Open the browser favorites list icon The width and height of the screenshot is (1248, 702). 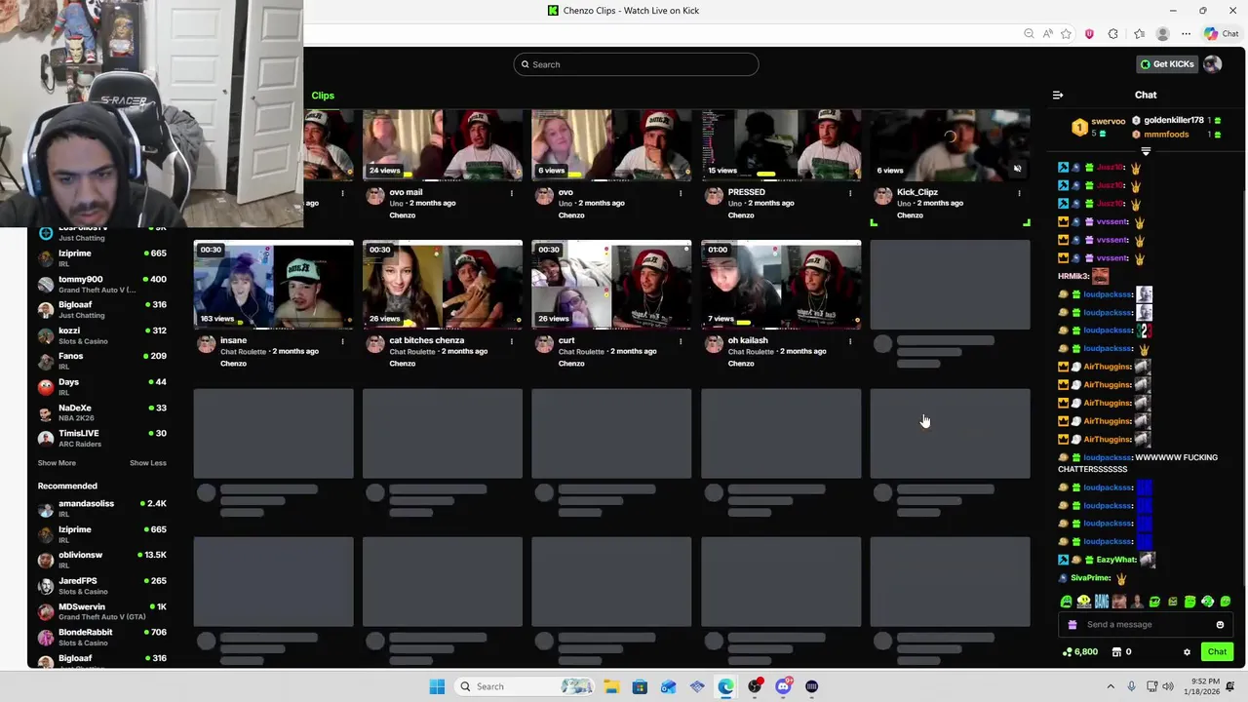[1139, 34]
